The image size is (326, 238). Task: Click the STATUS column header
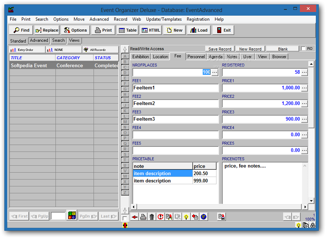pyautogui.click(x=106, y=58)
